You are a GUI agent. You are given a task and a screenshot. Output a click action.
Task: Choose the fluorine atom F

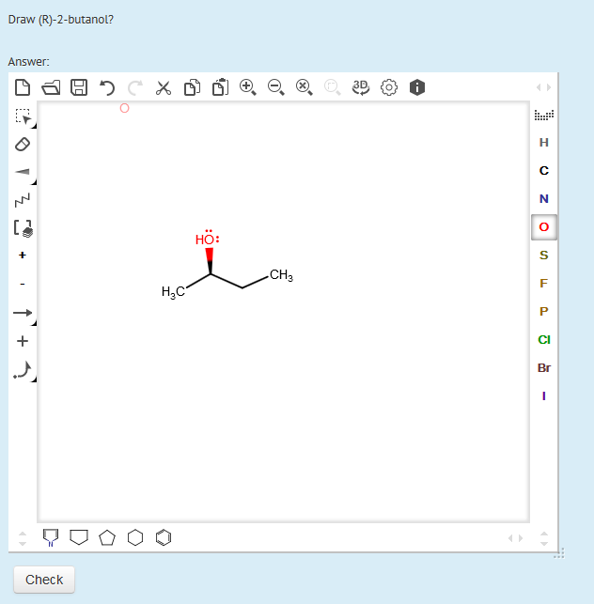[x=544, y=283]
